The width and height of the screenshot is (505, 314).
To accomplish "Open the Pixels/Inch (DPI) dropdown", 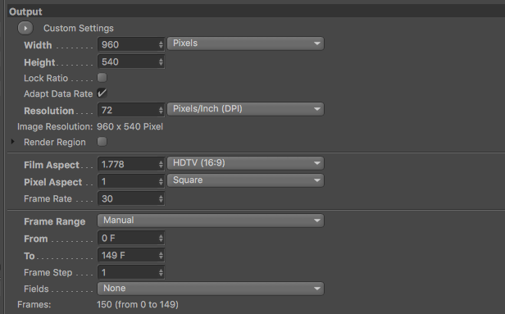I will pos(245,109).
